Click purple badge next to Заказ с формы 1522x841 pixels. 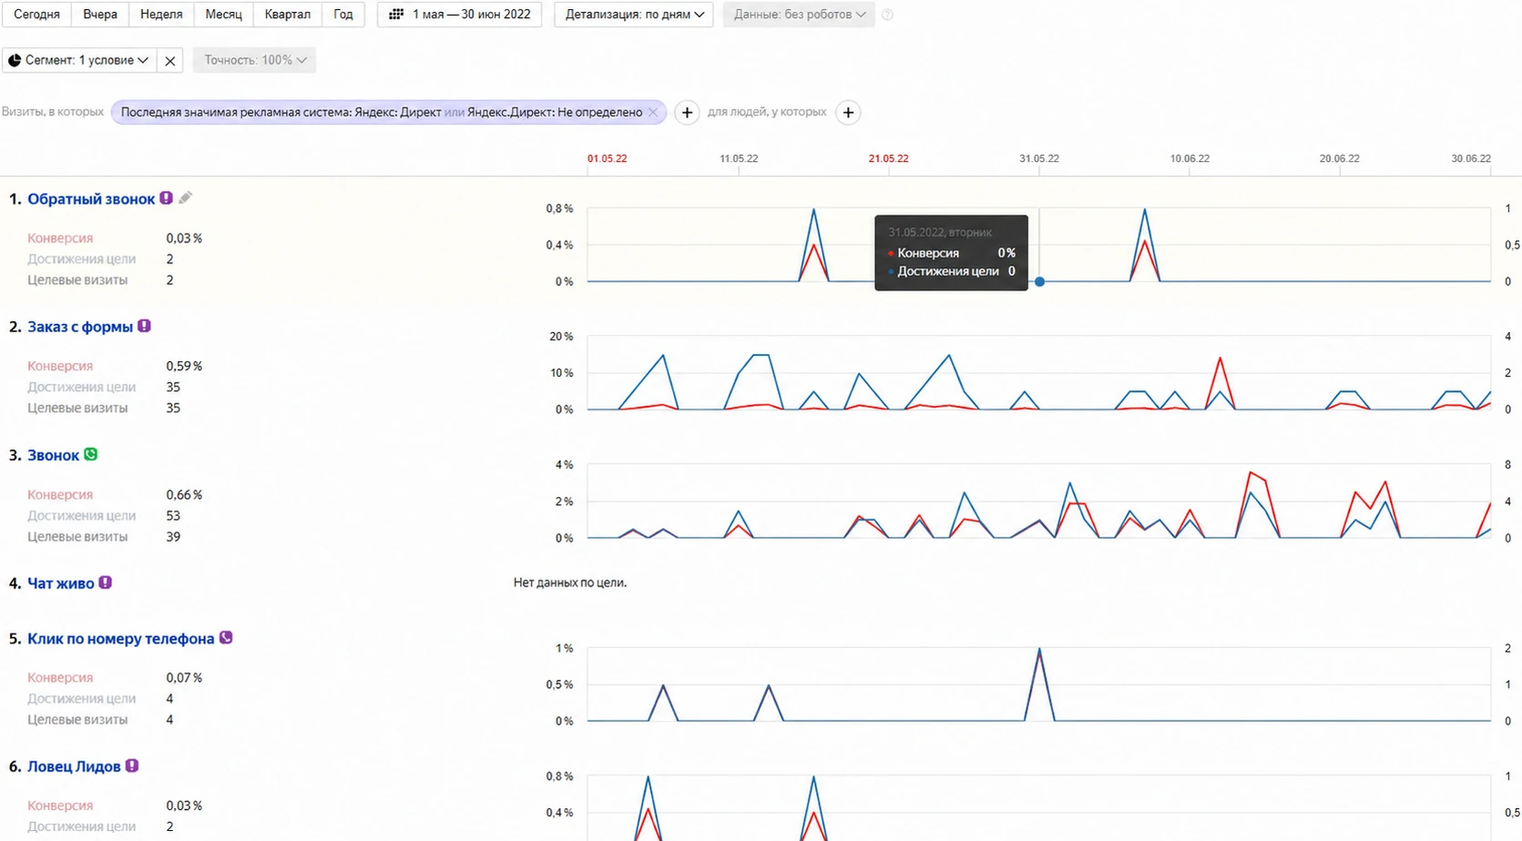pyautogui.click(x=145, y=326)
